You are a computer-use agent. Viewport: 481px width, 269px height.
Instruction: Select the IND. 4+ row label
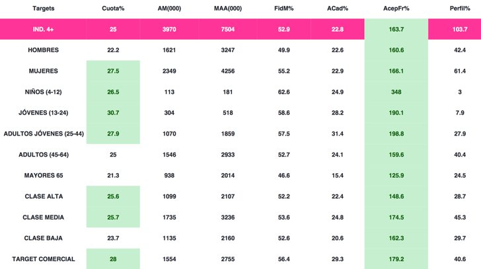click(x=42, y=29)
